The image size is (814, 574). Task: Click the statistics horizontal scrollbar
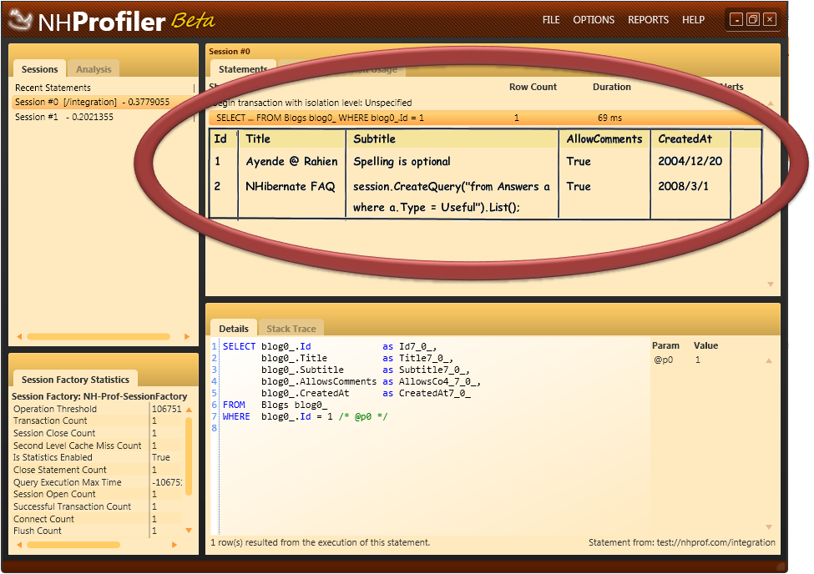click(x=73, y=545)
